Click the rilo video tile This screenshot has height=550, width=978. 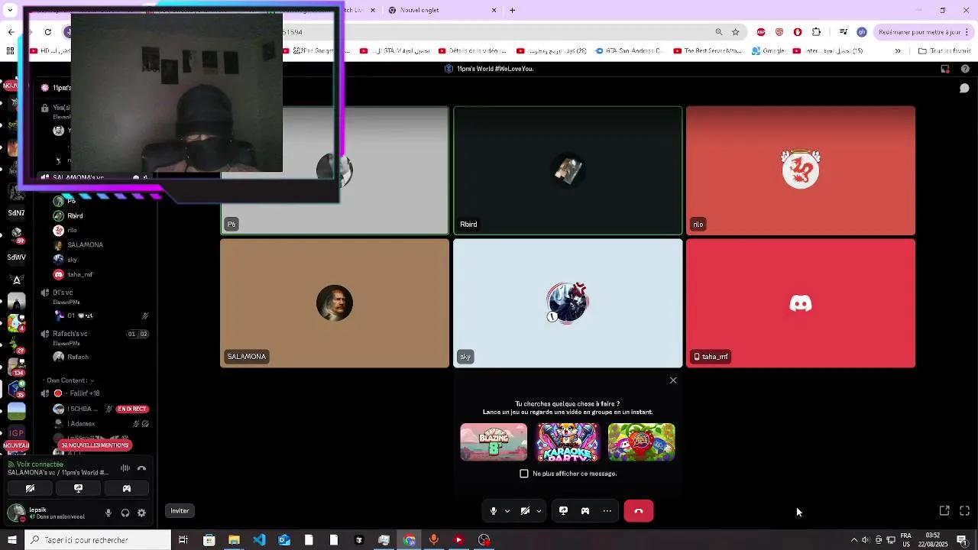(x=801, y=170)
